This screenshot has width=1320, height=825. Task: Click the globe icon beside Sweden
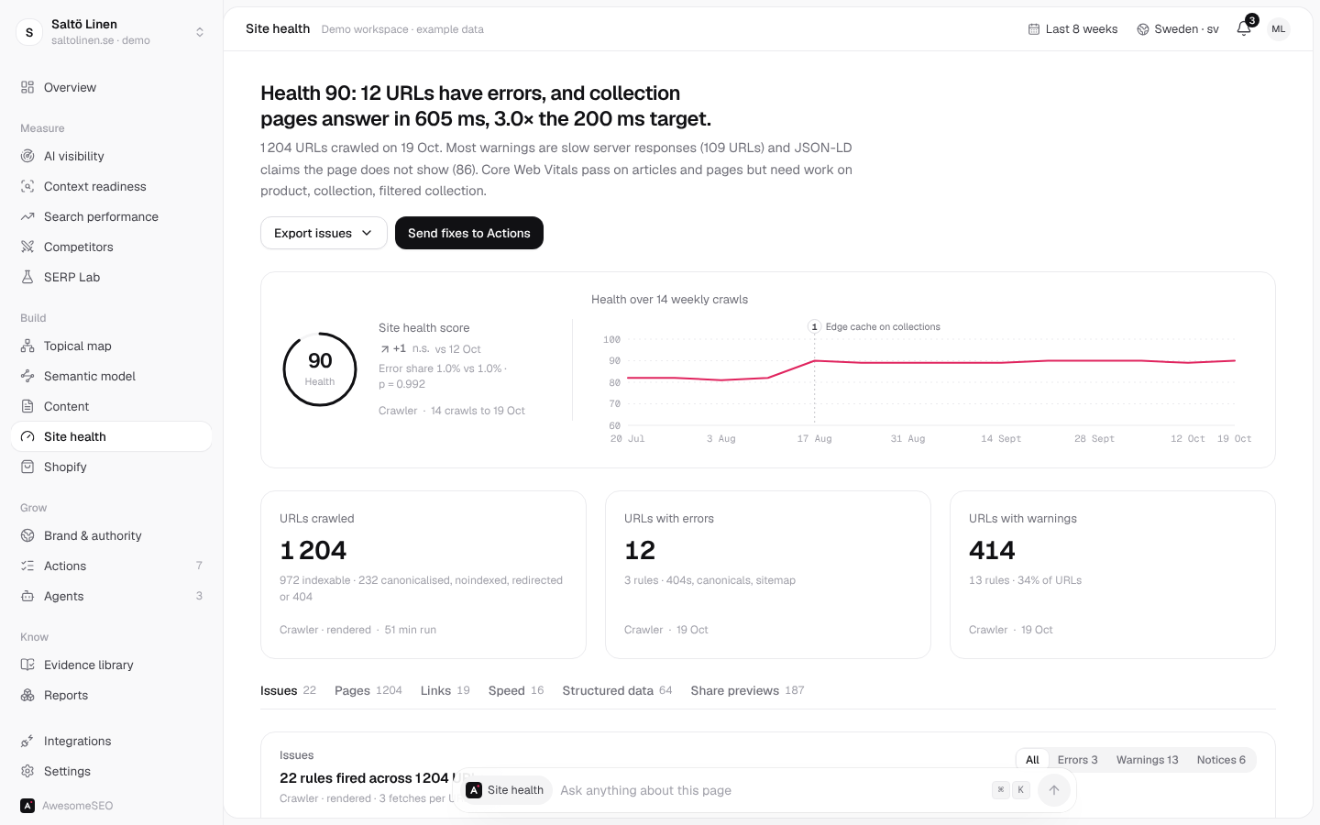pos(1143,29)
